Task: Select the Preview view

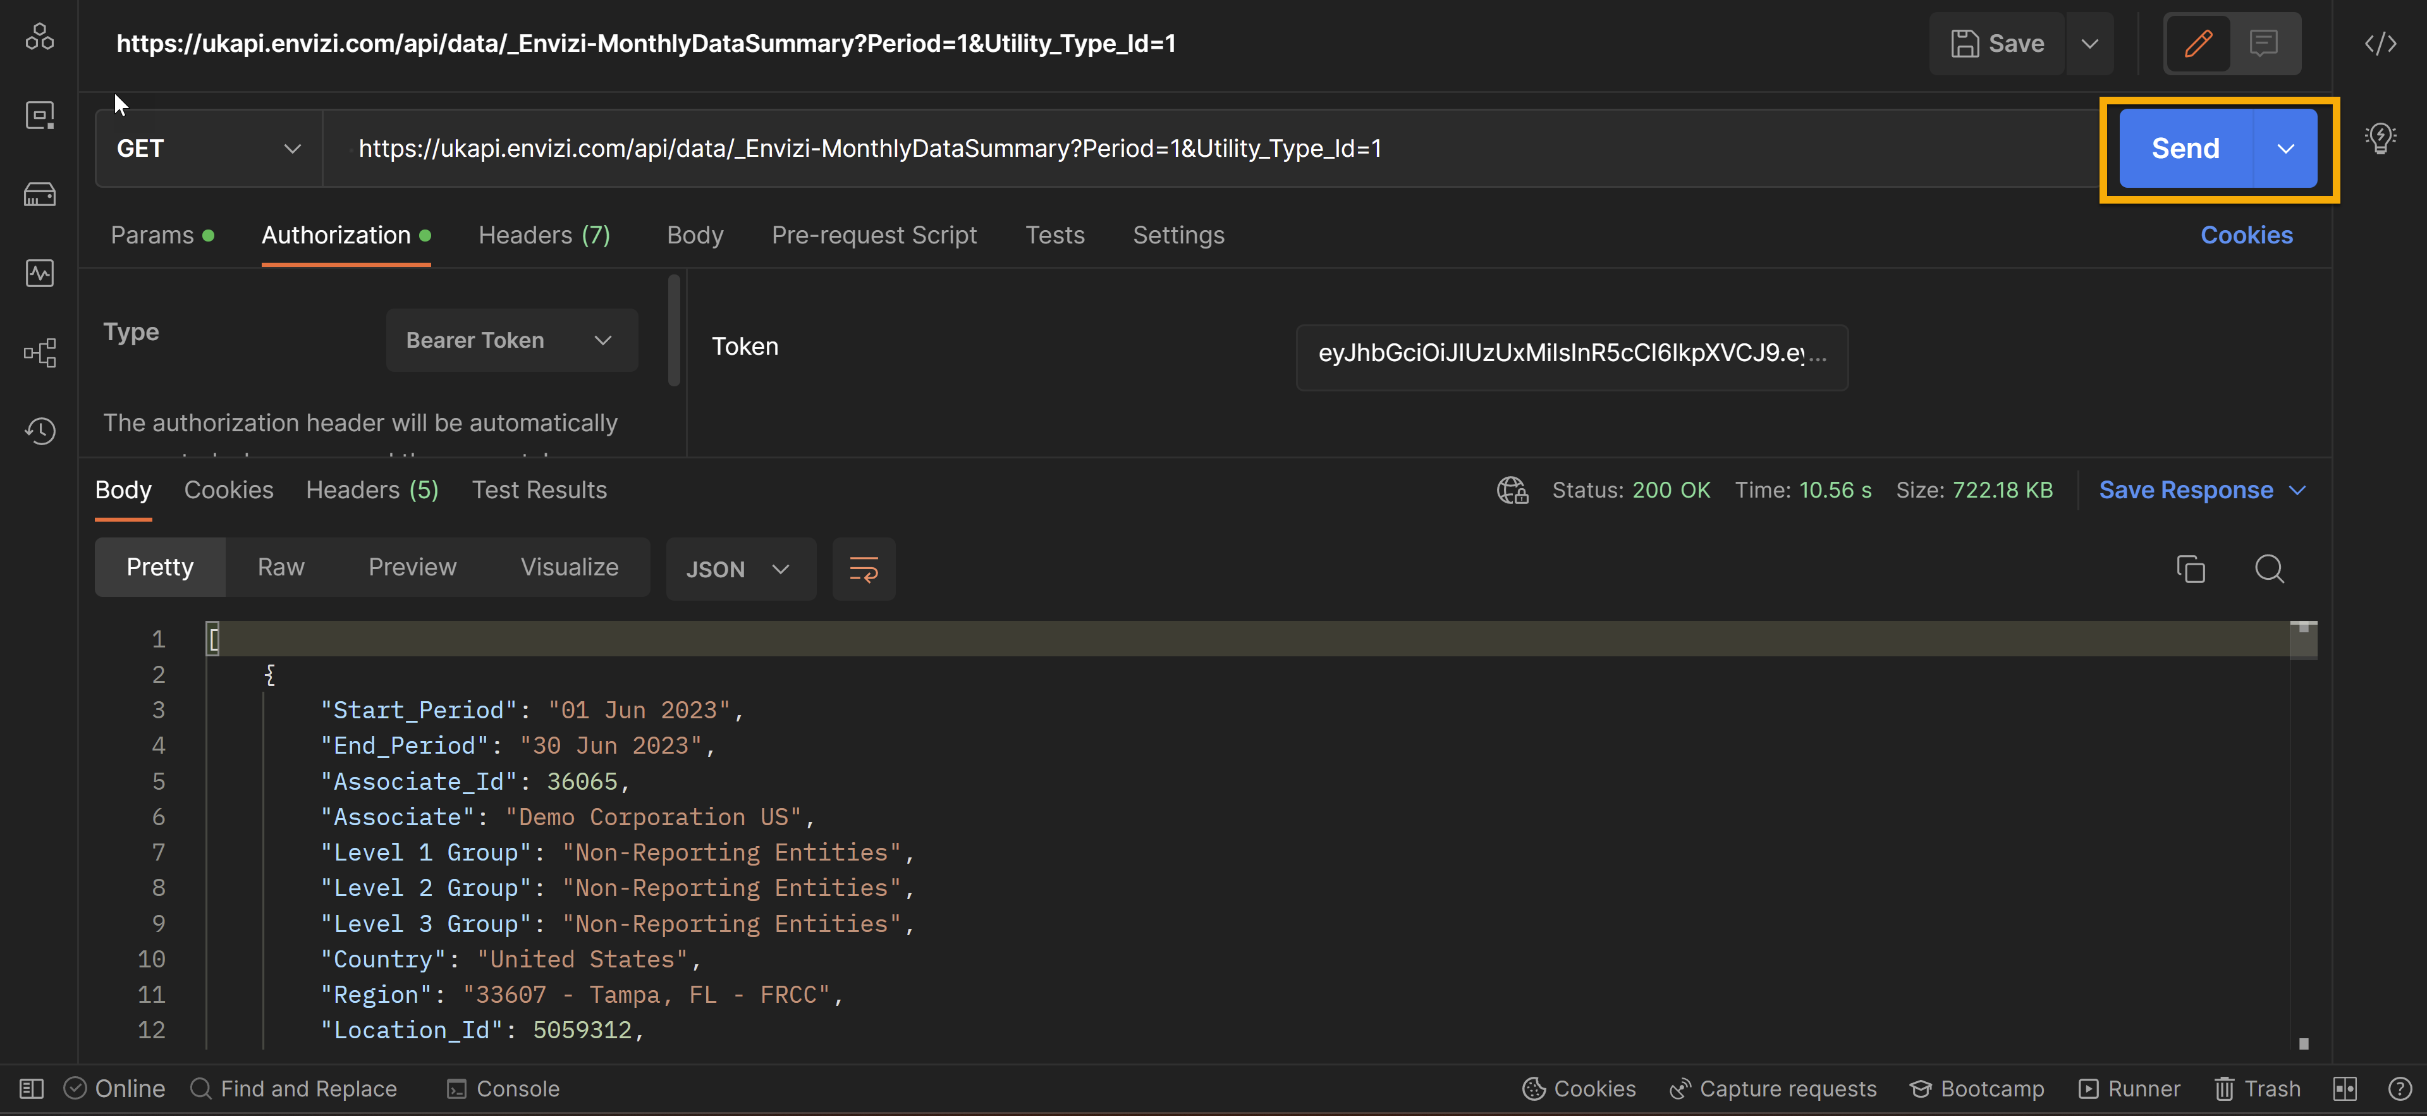Action: 413,567
